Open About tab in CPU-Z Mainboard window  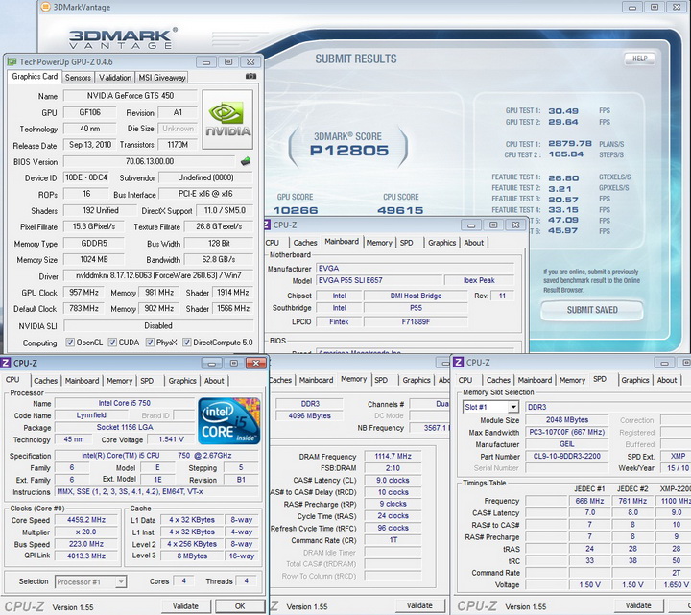point(474,243)
